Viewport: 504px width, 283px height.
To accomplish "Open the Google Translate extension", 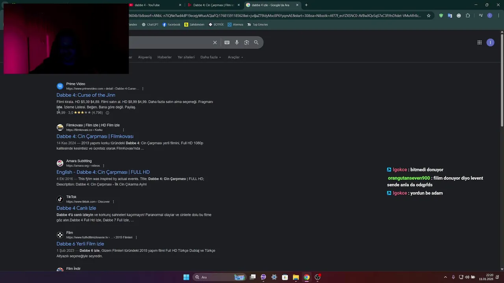I will click(450, 16).
